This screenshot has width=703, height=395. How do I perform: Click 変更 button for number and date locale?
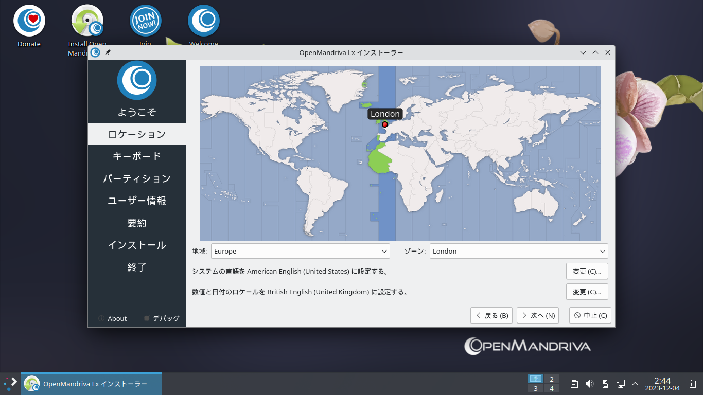(587, 292)
